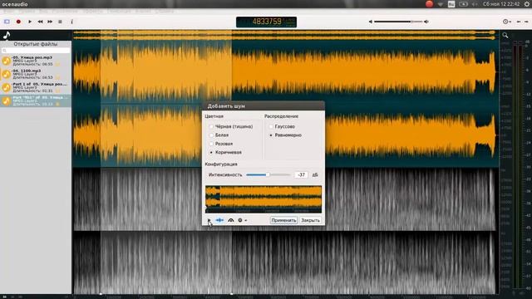This screenshot has height=299, width=532.
Task: Click the -37 intensity value field
Action: [x=301, y=174]
